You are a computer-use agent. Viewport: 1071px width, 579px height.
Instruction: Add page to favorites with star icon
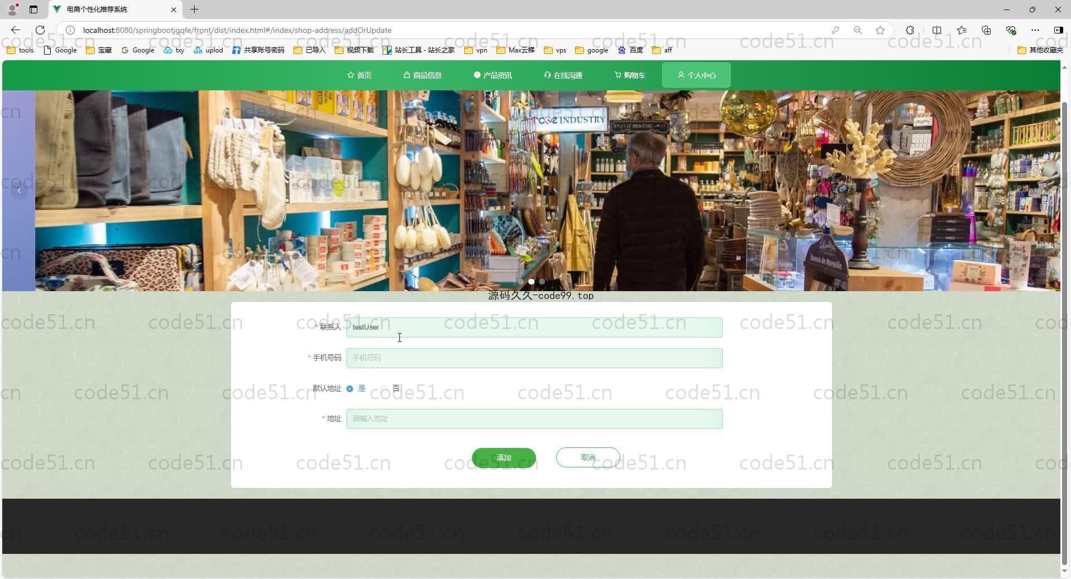pos(880,30)
